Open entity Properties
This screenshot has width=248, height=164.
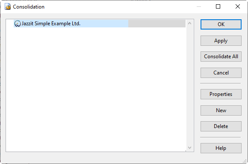click(x=221, y=94)
